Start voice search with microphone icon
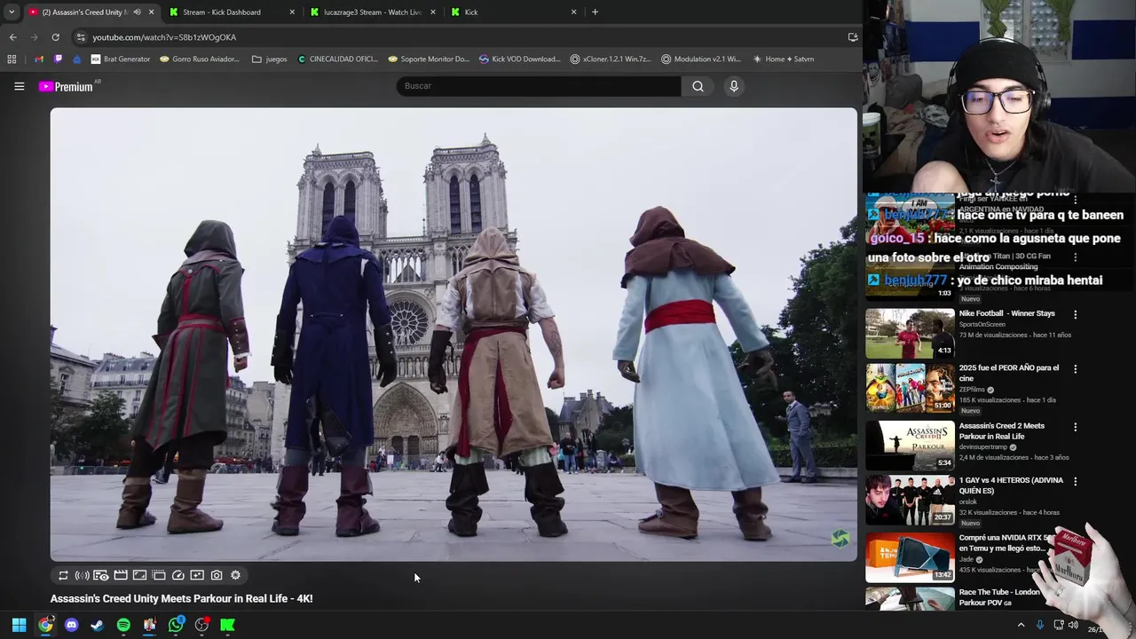Image resolution: width=1136 pixels, height=639 pixels. (x=734, y=86)
